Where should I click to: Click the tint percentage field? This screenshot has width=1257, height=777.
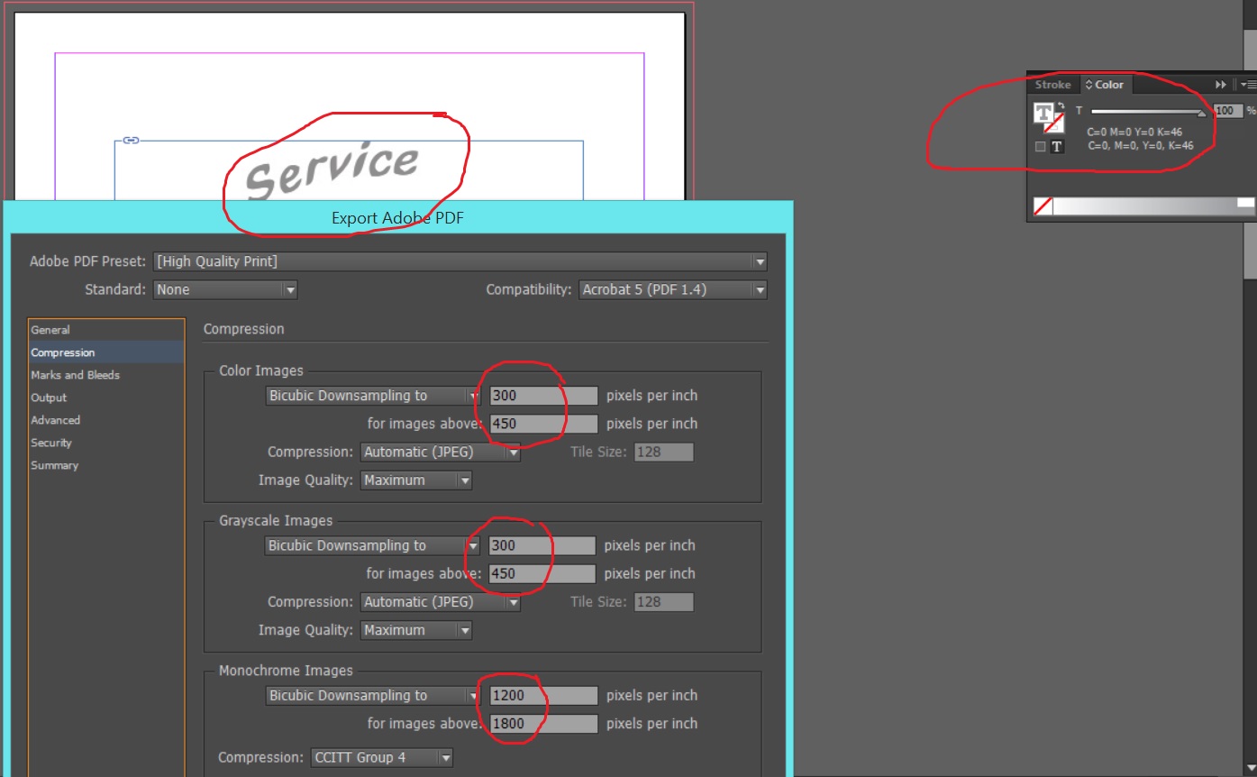click(x=1227, y=111)
